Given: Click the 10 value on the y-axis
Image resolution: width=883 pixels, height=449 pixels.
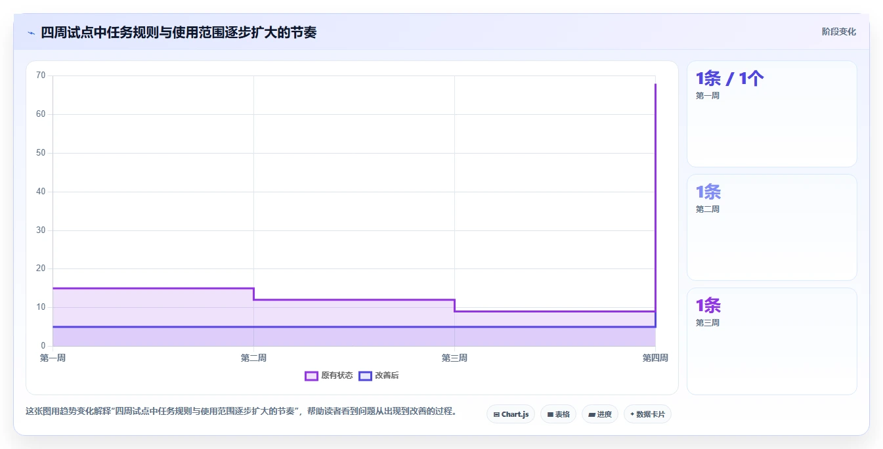Looking at the screenshot, I should [41, 307].
